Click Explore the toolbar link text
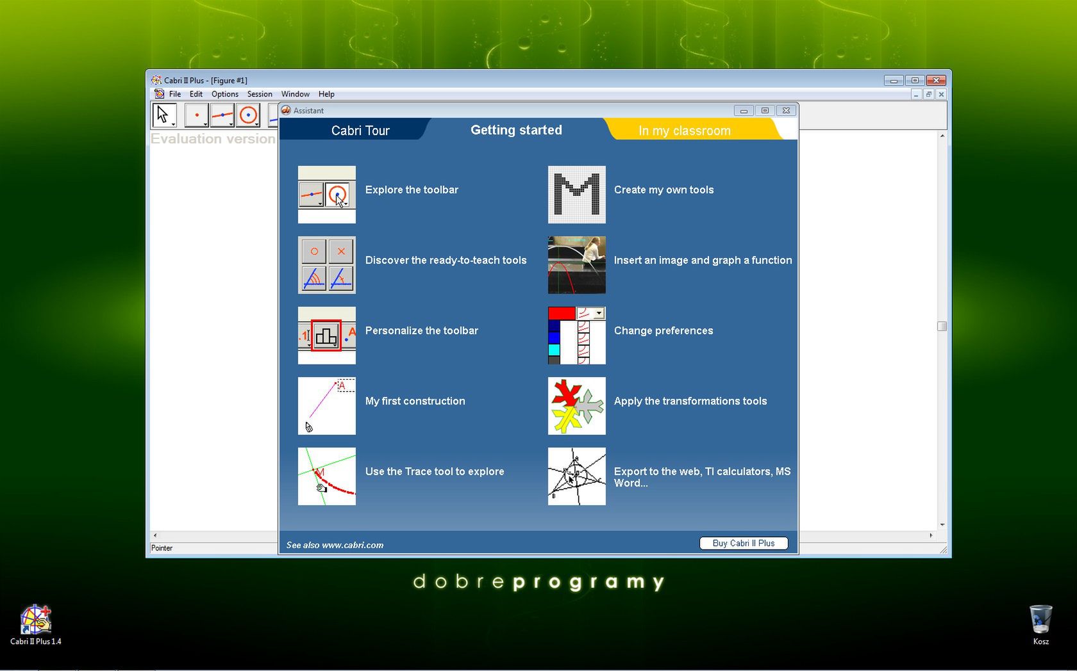The width and height of the screenshot is (1077, 671). [x=412, y=190]
